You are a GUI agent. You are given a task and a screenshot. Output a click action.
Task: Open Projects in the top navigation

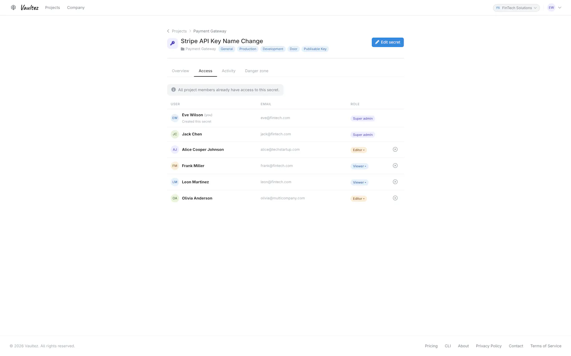[52, 7]
